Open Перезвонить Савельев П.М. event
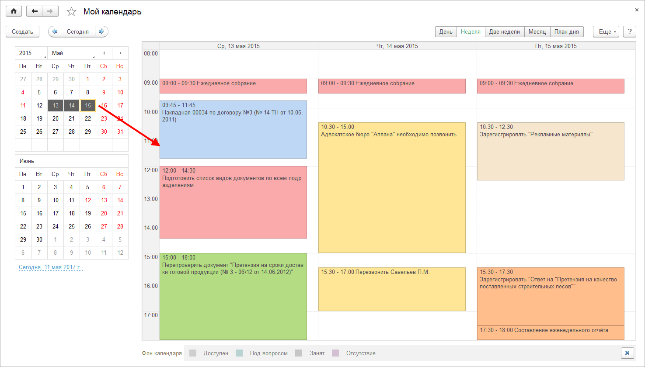 coord(392,289)
